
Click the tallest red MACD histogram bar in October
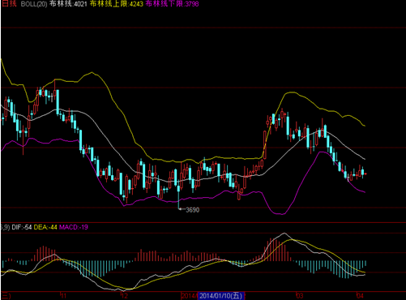(x=44, y=253)
